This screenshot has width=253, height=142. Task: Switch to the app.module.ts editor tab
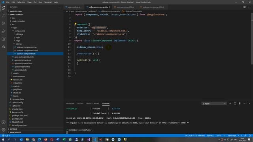74,7
